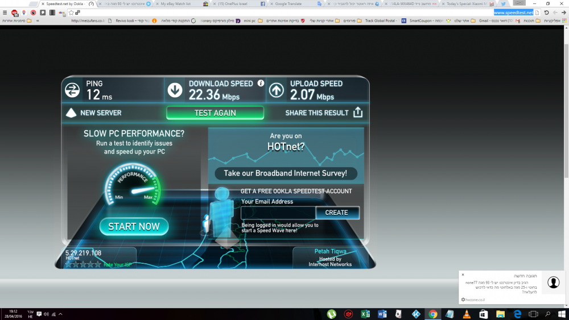
Task: Click the START NOW button
Action: [134, 226]
